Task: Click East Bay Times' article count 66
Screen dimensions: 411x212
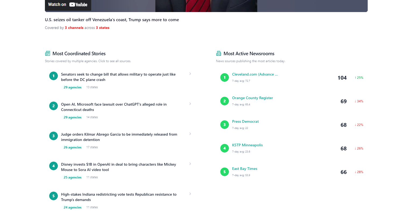Action: [x=343, y=172]
